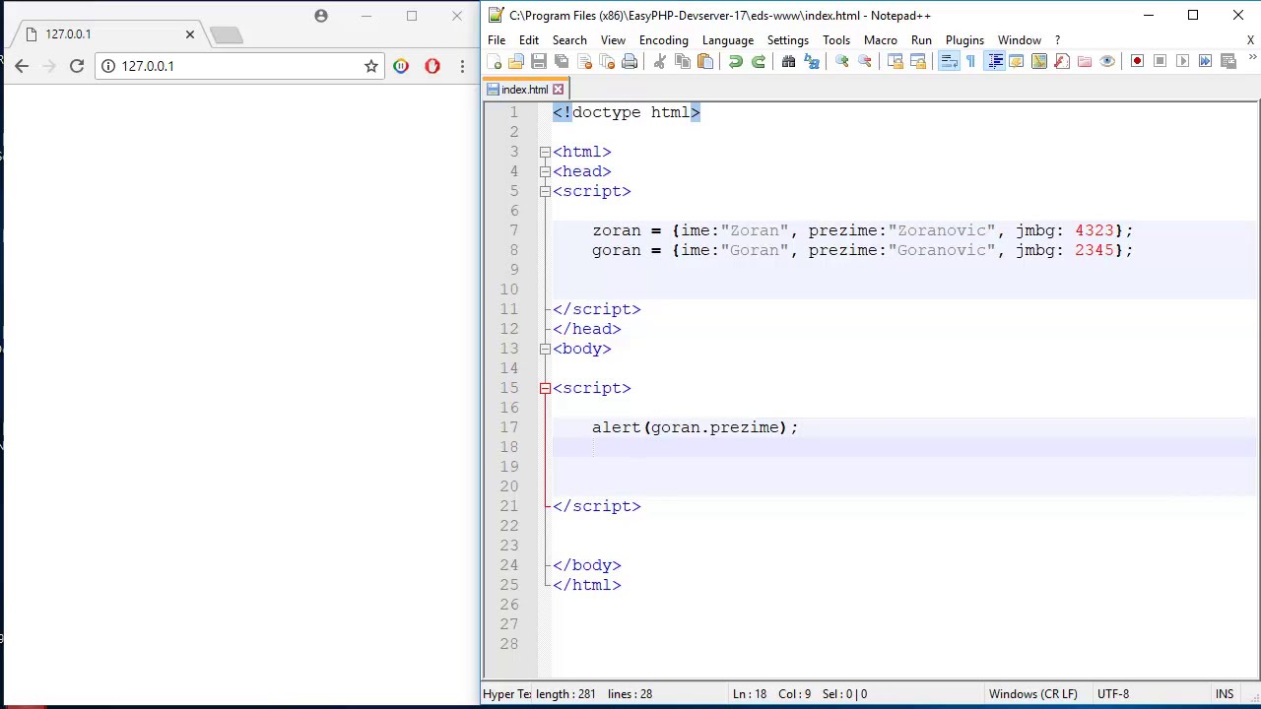1261x709 pixels.
Task: Run macro multiple times icon
Action: click(x=1206, y=61)
